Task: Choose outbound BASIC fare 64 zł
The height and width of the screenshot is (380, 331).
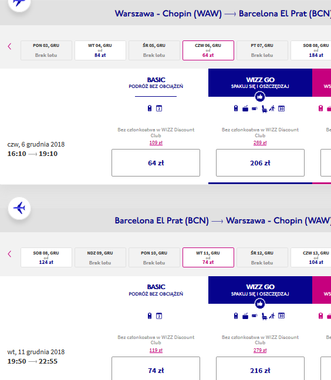Action: pyautogui.click(x=156, y=162)
